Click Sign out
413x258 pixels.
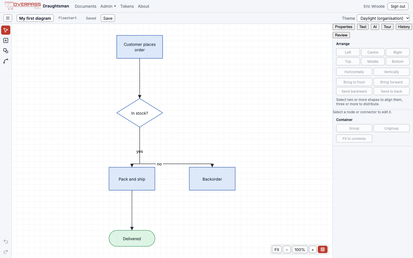(398, 6)
